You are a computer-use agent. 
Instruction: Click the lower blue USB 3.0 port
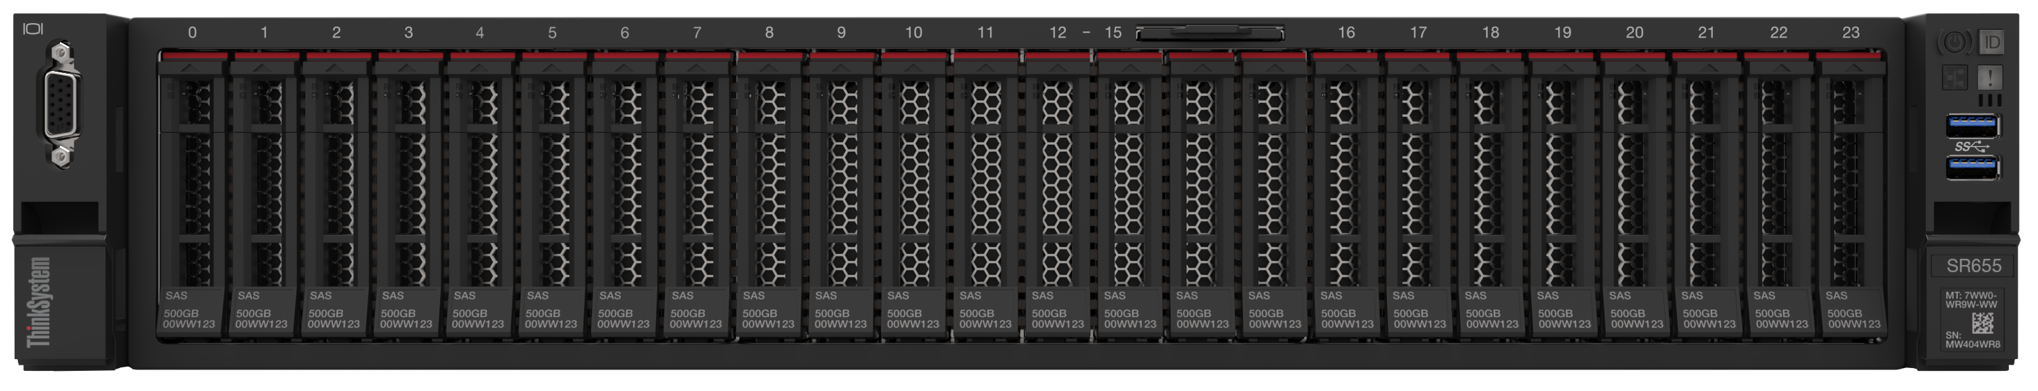(x=1972, y=167)
